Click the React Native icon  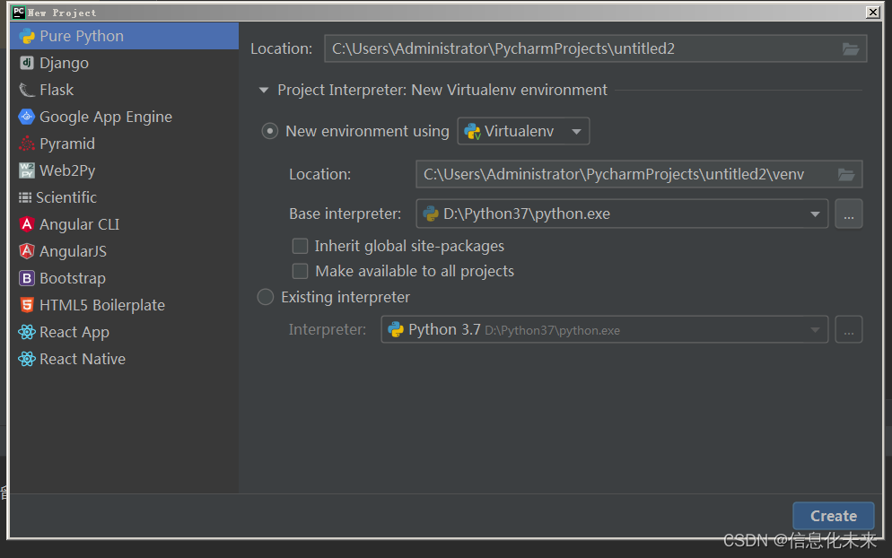coord(27,359)
